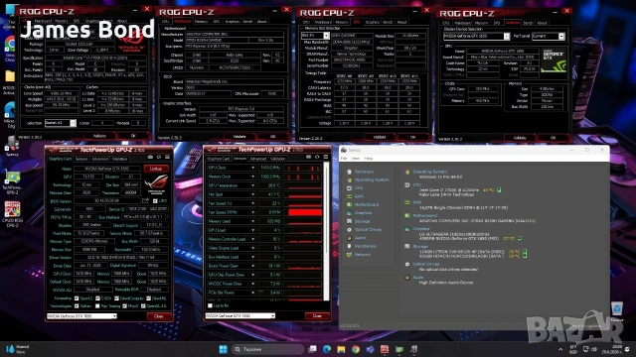Click the Operating System heading link in Speccy summary
The image size is (636, 357).
click(x=430, y=172)
